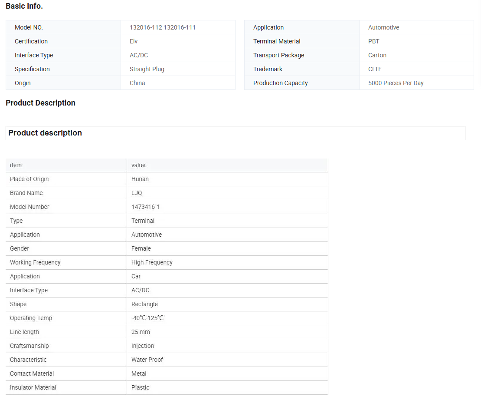Image resolution: width=481 pixels, height=400 pixels.
Task: Click the Certification value 'Elv'
Action: coord(134,41)
